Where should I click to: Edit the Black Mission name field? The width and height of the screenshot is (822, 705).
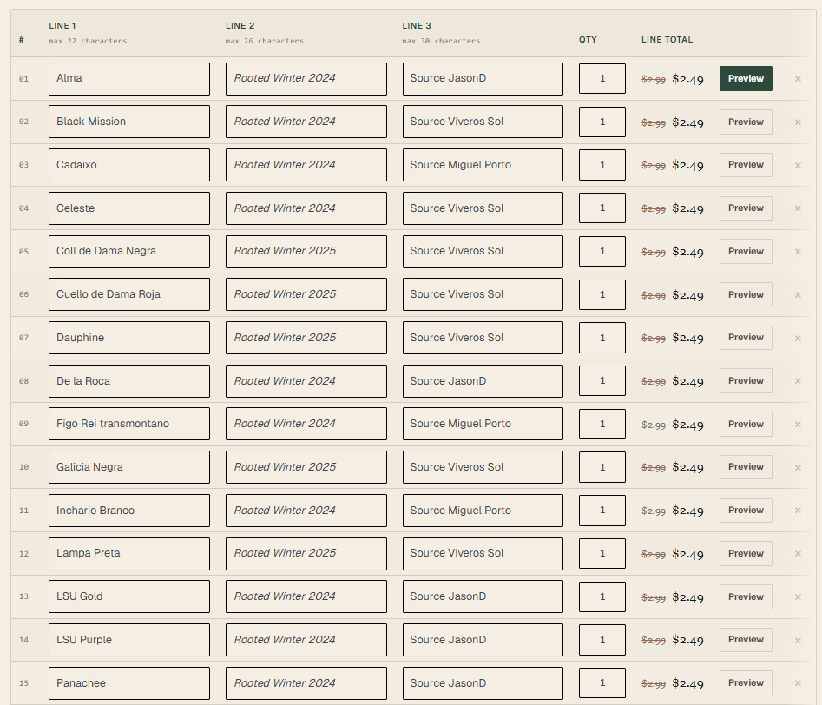(x=129, y=122)
